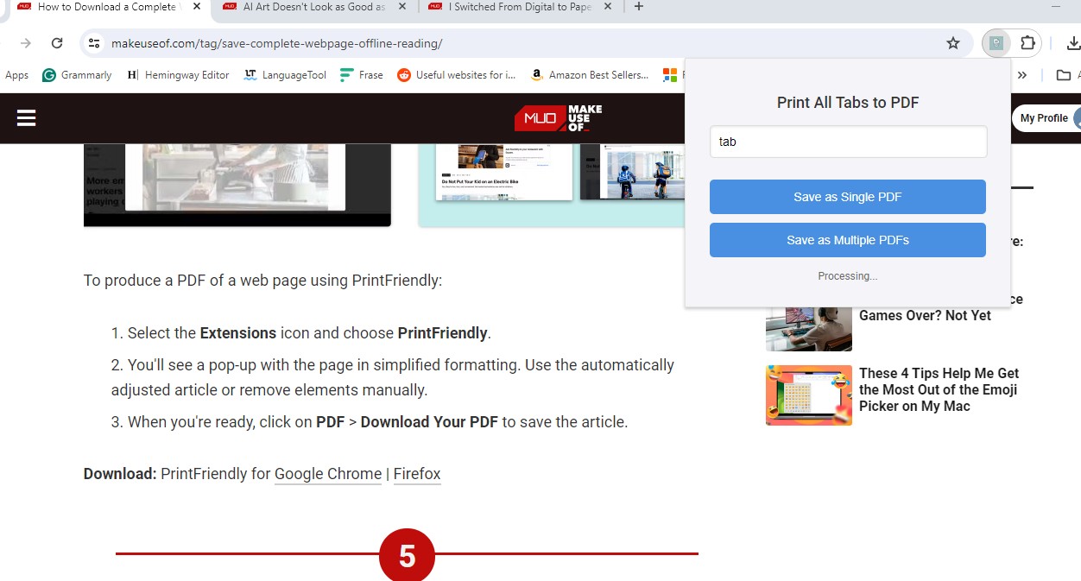This screenshot has height=581, width=1081.
Task: Open Grammarly bookmark
Action: 77,75
